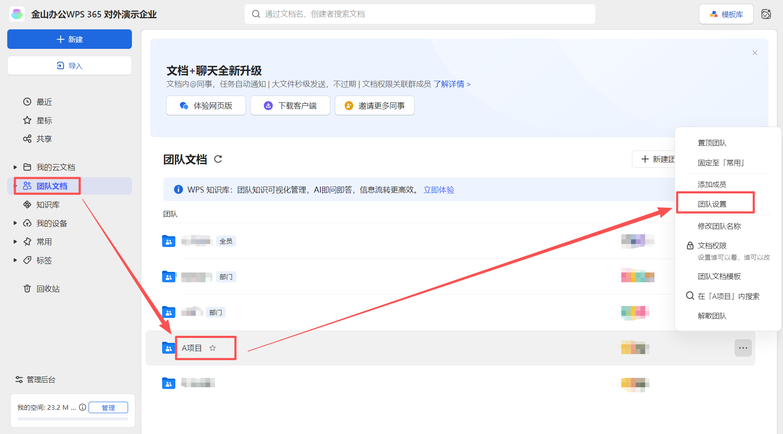The height and width of the screenshot is (434, 783).
Task: Choose 在「A项目」内搜索 menu item
Action: (x=728, y=296)
